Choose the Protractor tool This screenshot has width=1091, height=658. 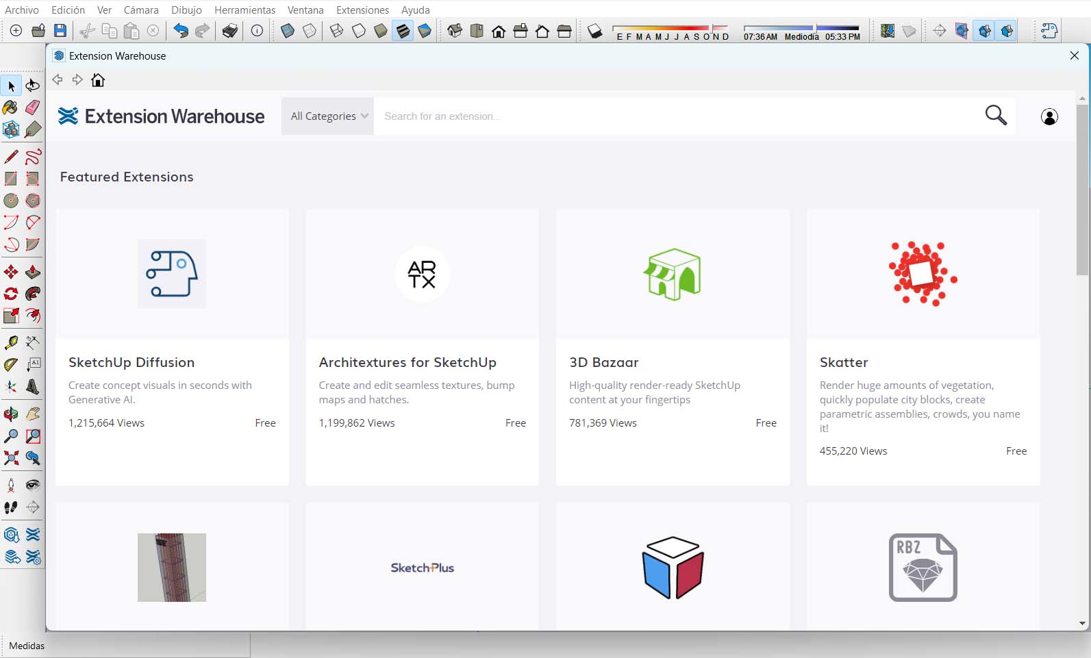pyautogui.click(x=11, y=364)
